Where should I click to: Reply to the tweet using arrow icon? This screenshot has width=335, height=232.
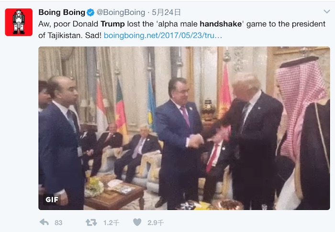[44, 222]
